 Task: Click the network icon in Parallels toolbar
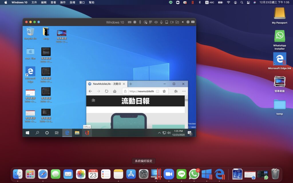click(151, 22)
